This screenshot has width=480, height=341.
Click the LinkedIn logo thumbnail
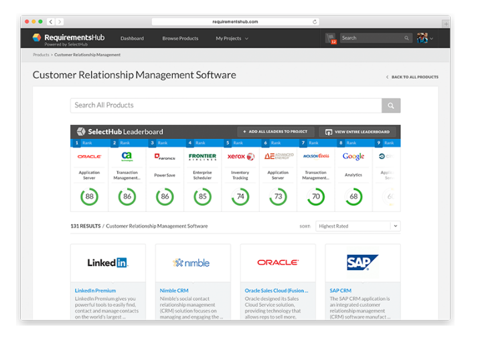108,263
